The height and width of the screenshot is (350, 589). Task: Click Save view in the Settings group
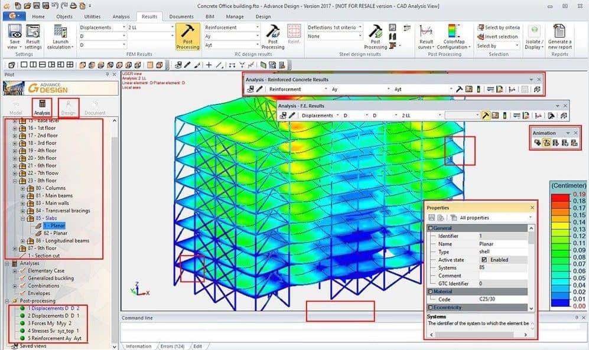(15, 35)
